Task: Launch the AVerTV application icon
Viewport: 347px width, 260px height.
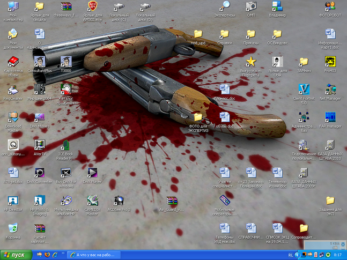Action: (x=39, y=145)
